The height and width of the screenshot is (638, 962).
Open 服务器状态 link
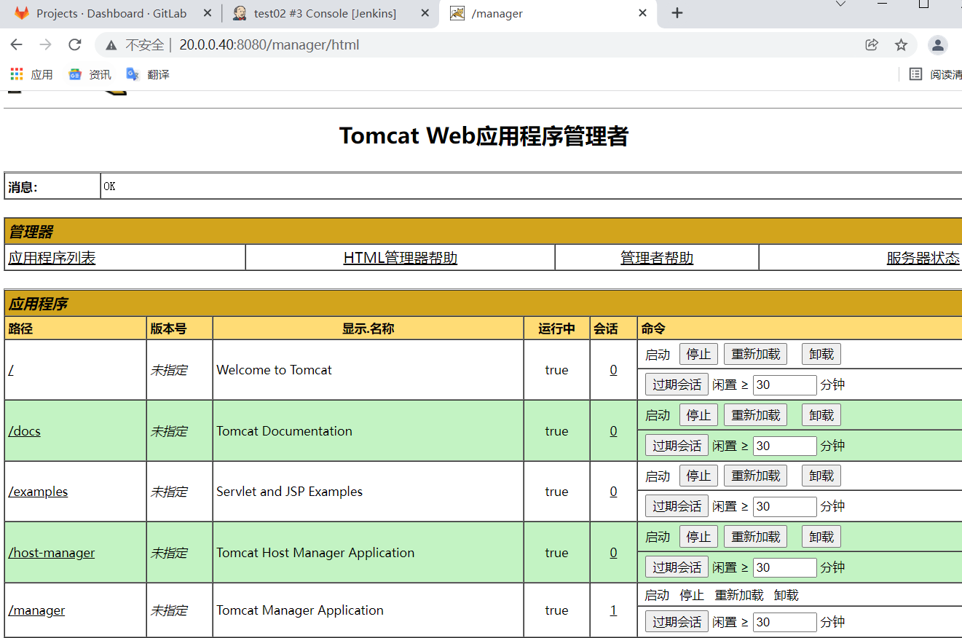coord(923,258)
